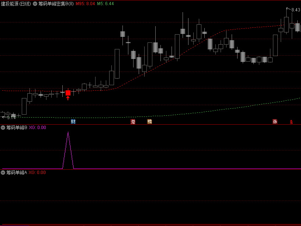301x226 pixels.
Task: Click the 榜 ranking marker icon
Action: (149, 121)
